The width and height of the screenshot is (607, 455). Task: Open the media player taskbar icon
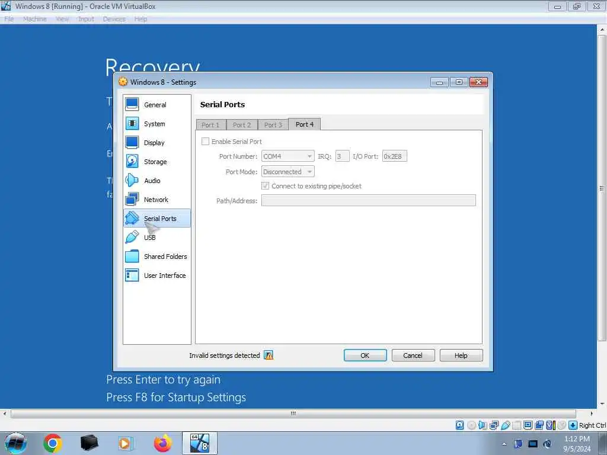click(125, 443)
